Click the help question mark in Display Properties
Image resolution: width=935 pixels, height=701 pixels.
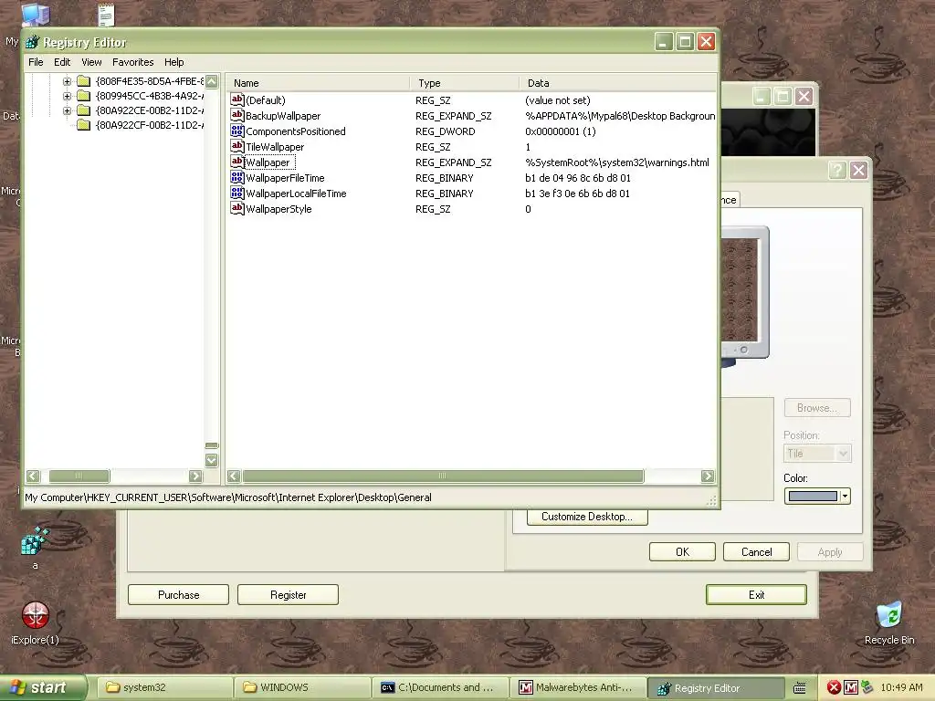click(x=837, y=171)
